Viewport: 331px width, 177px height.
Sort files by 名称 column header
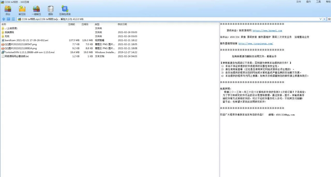tap(4, 24)
